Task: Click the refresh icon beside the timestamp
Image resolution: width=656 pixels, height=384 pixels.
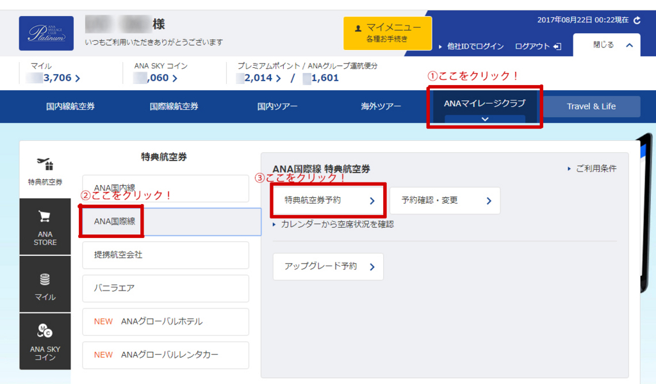Action: coord(637,20)
